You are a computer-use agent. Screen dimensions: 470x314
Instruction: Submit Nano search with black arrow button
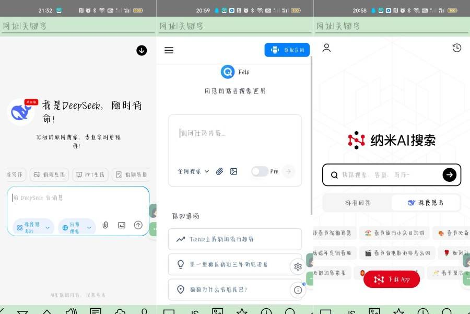coord(449,175)
